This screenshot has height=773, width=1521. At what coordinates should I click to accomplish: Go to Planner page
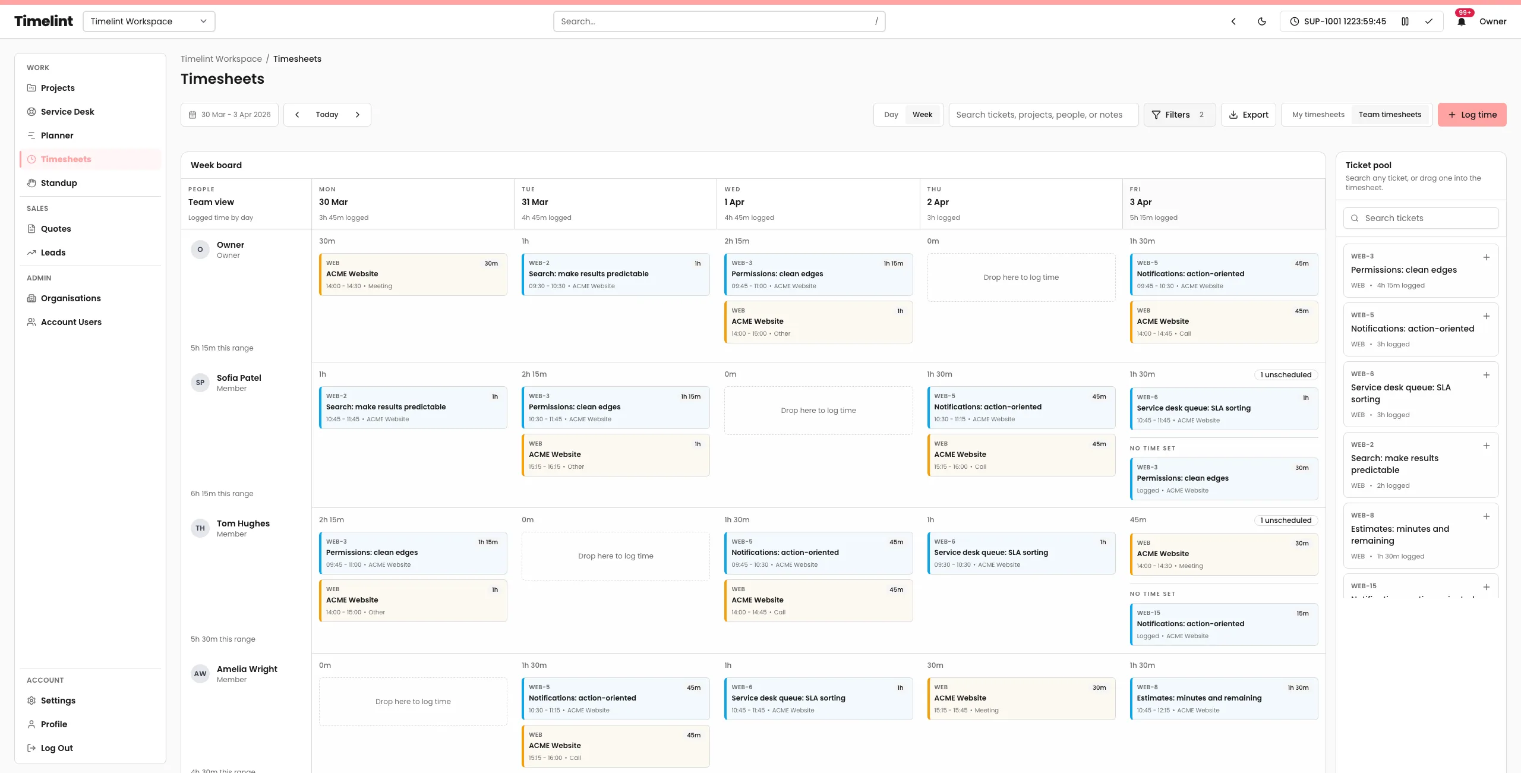coord(90,135)
